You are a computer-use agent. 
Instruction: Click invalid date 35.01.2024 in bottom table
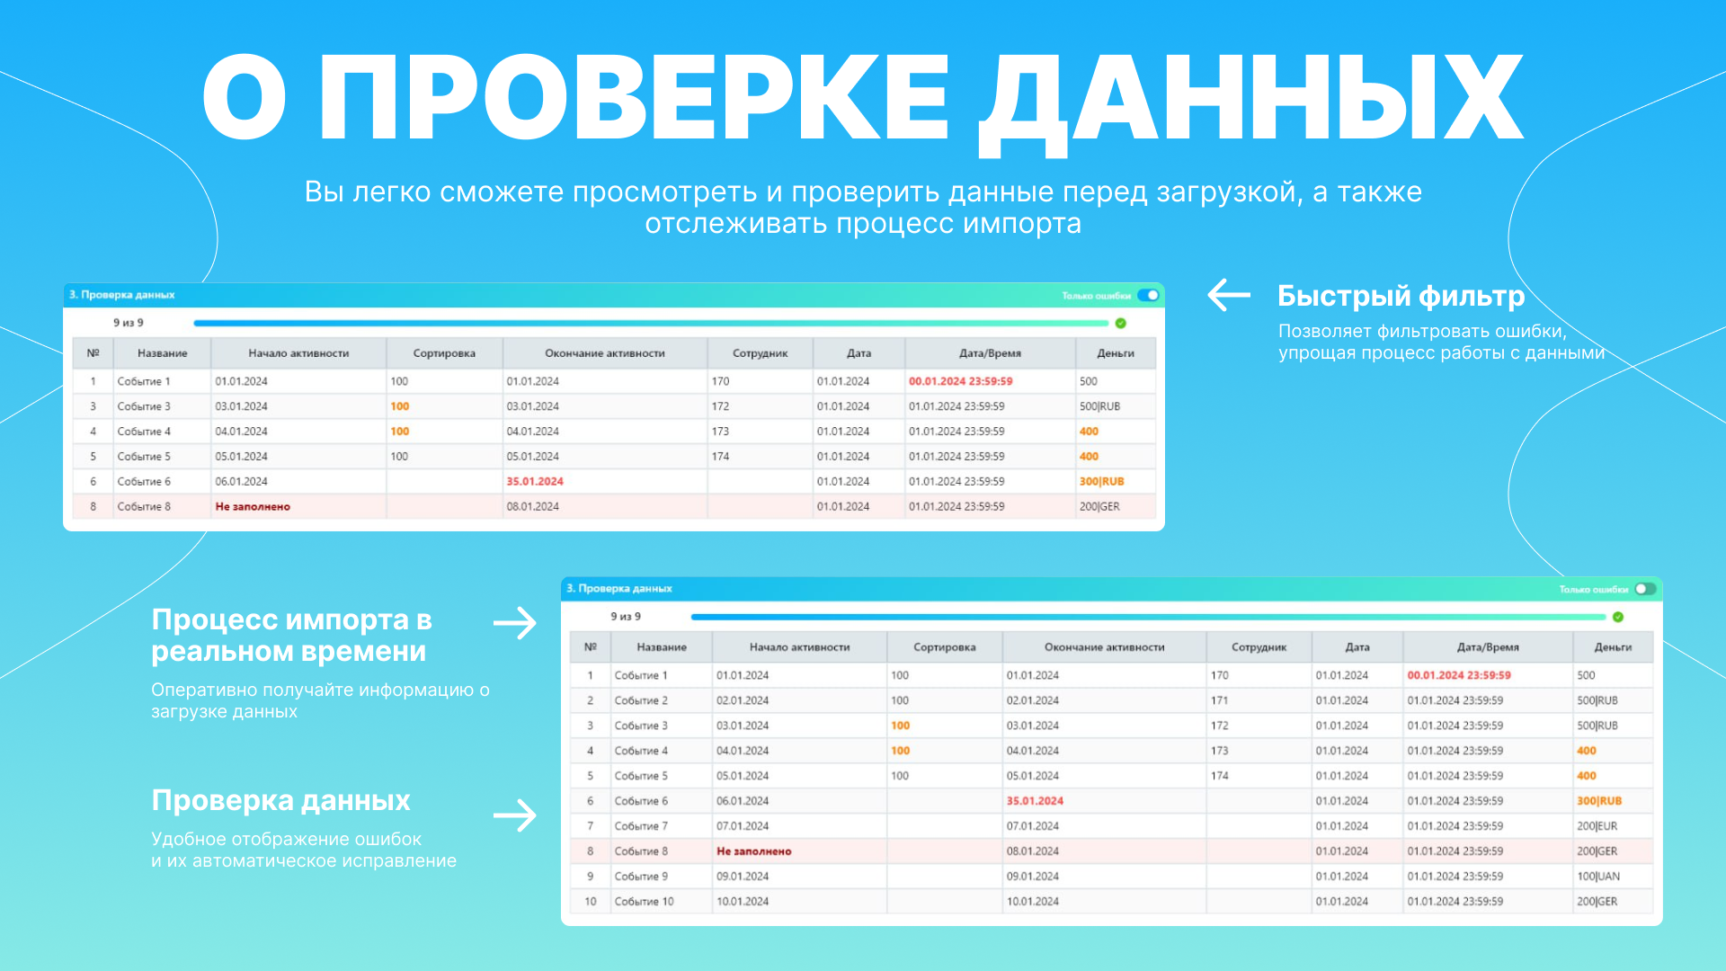click(1035, 801)
